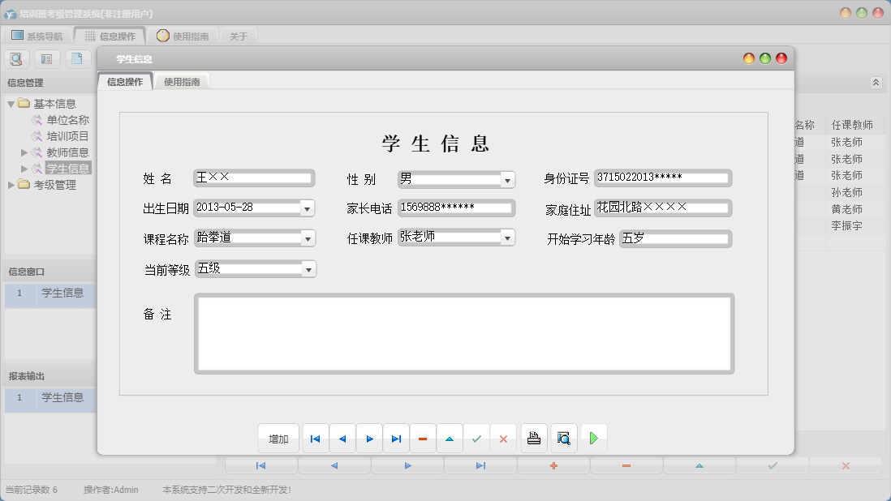Go to next record with arrow icon

click(369, 438)
